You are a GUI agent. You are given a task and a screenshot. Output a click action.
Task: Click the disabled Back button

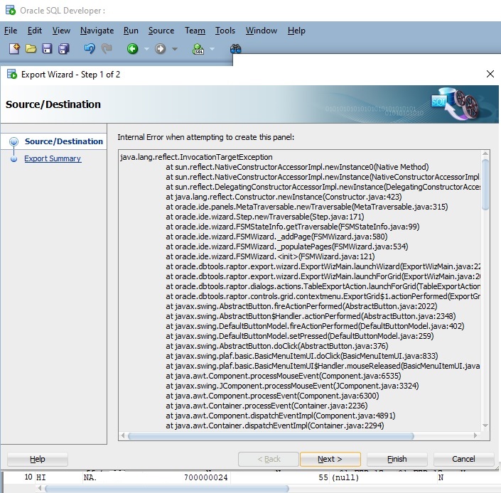pos(269,459)
